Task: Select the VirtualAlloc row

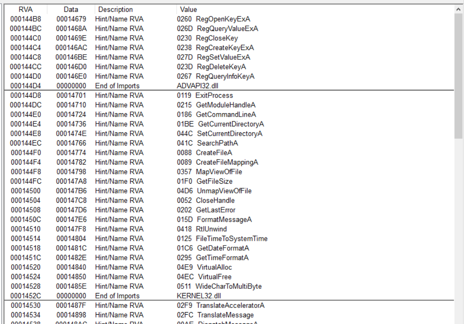Action: (229, 267)
